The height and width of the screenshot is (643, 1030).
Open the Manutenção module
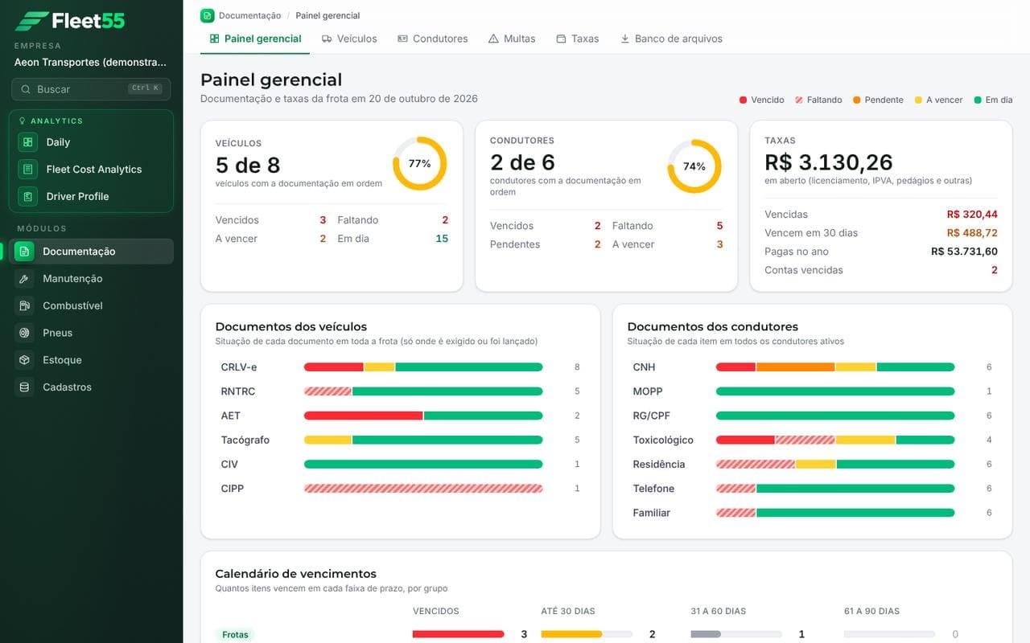click(93, 279)
